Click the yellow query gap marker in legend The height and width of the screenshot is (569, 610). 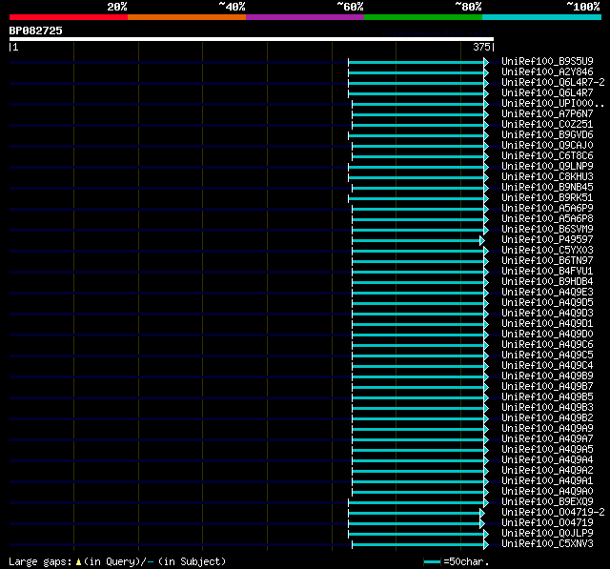click(78, 562)
